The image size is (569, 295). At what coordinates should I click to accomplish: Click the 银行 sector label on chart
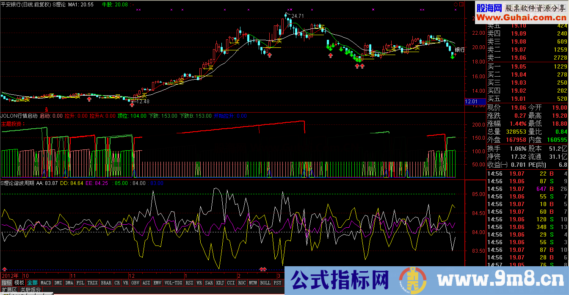(x=459, y=50)
